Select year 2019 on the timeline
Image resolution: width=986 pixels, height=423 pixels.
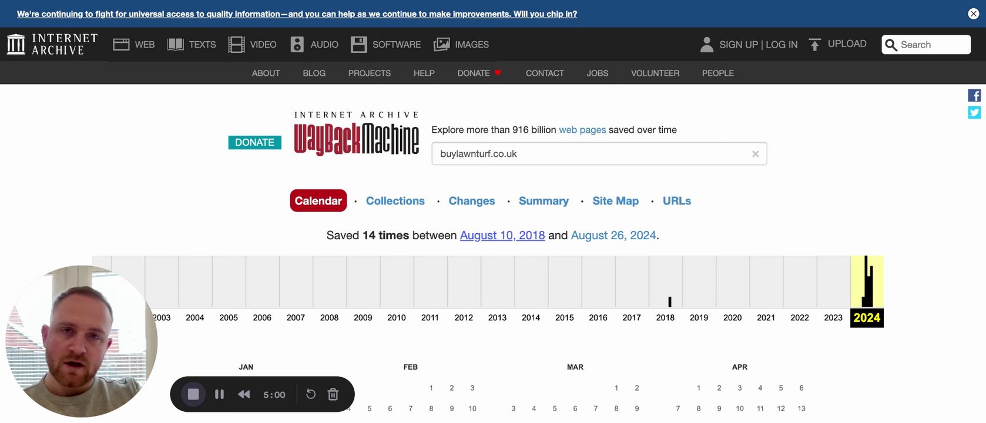click(699, 318)
